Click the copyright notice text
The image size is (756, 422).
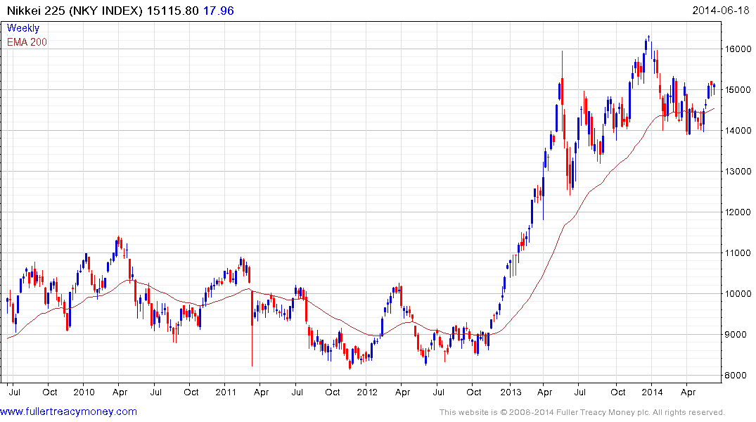click(582, 412)
